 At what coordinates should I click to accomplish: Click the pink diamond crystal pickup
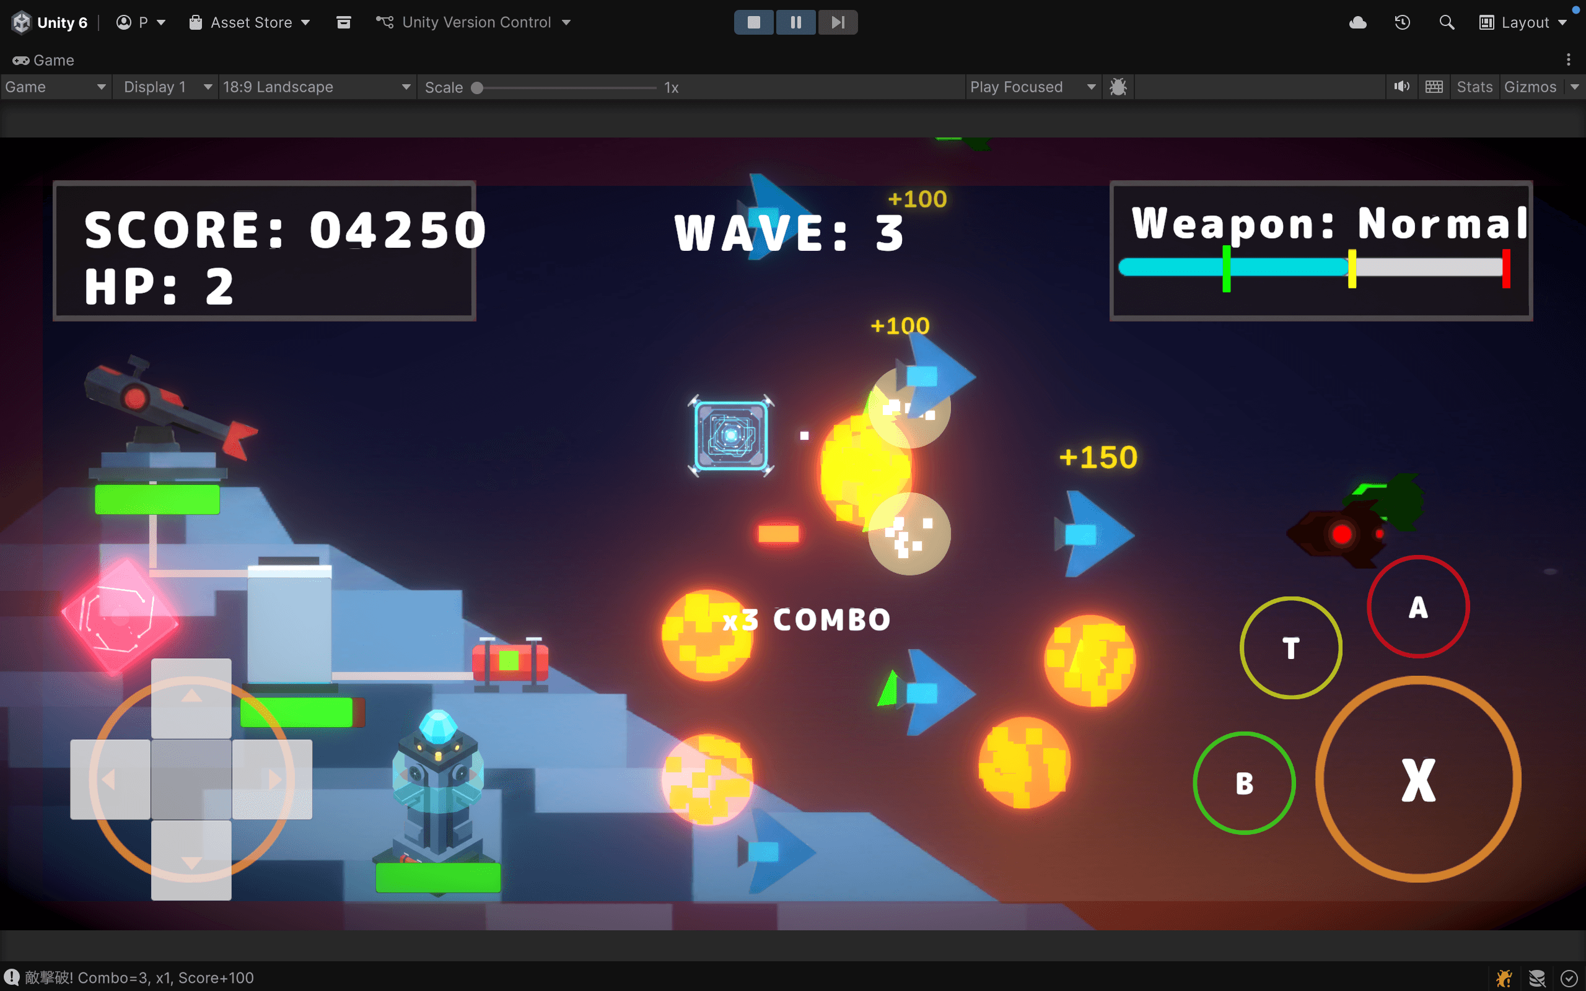(120, 616)
